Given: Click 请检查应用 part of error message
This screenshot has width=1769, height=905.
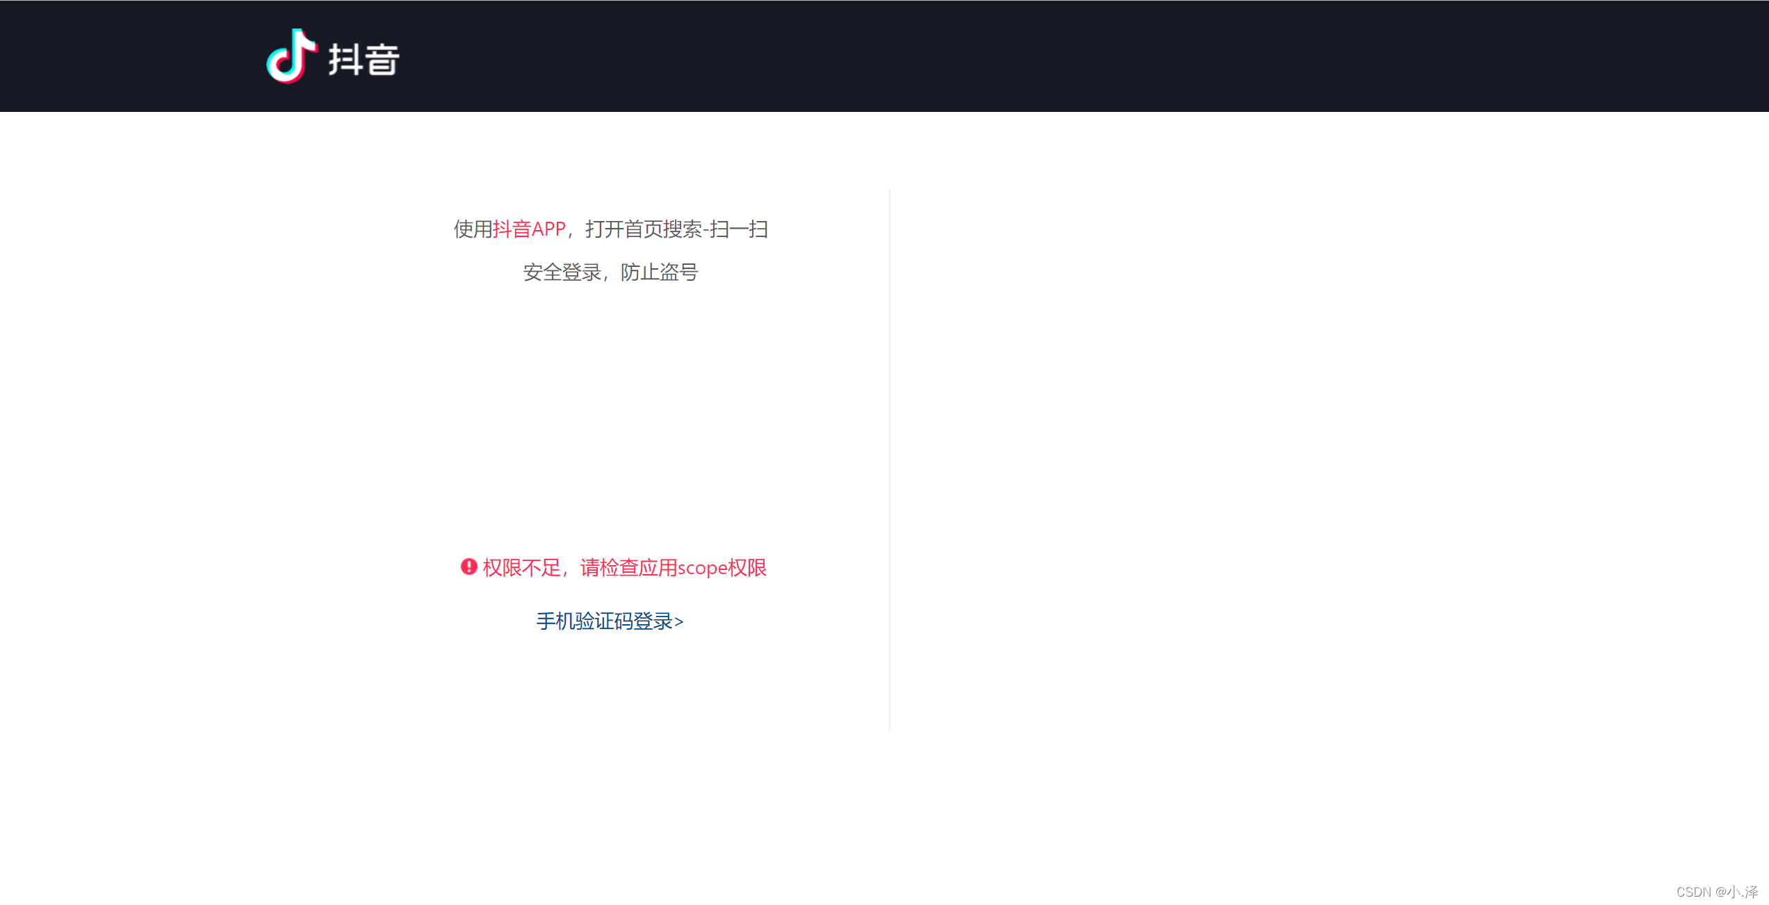Looking at the screenshot, I should tap(628, 568).
